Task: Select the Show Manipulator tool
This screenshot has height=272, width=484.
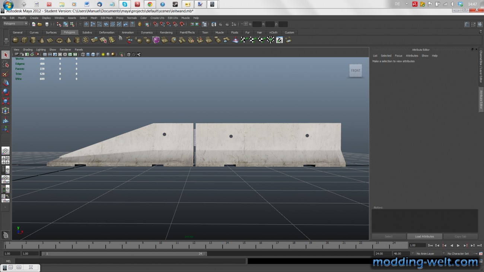Action: pos(6,129)
